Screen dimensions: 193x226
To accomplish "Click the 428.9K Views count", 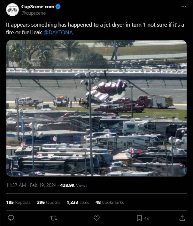I will click(74, 185).
